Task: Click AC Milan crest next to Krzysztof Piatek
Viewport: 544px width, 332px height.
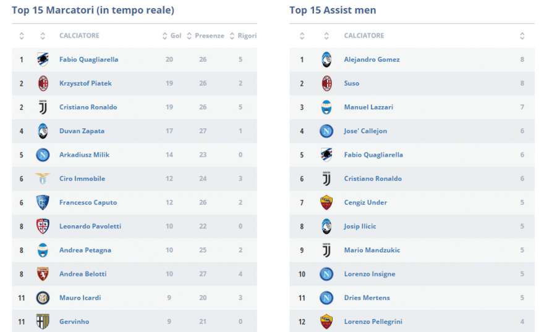Action: [x=43, y=83]
